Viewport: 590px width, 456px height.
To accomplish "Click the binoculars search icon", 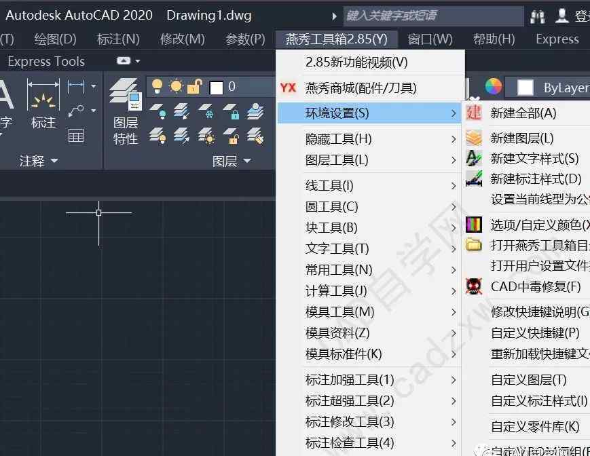I will coord(537,16).
